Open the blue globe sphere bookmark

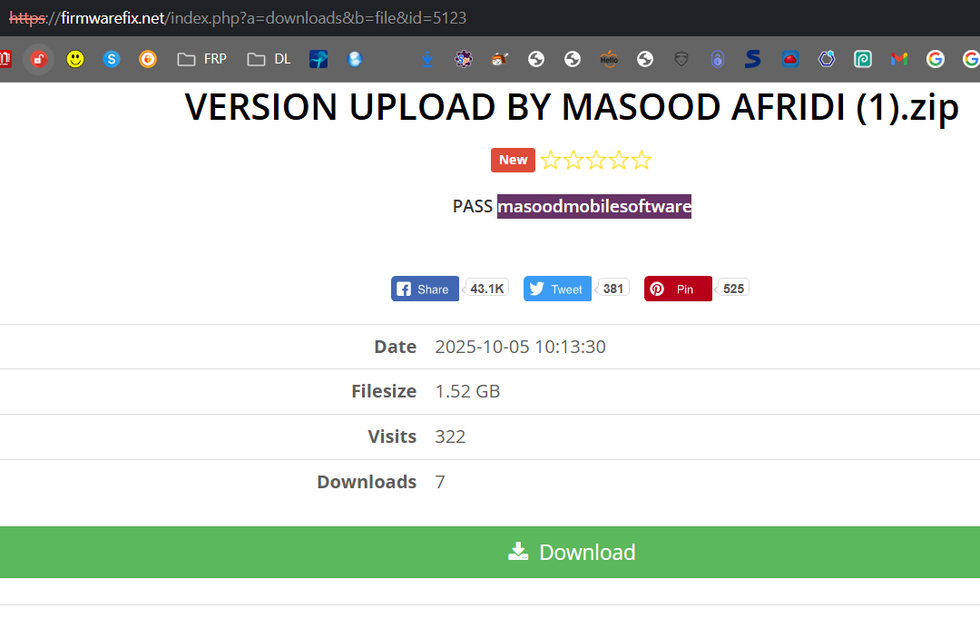[355, 59]
